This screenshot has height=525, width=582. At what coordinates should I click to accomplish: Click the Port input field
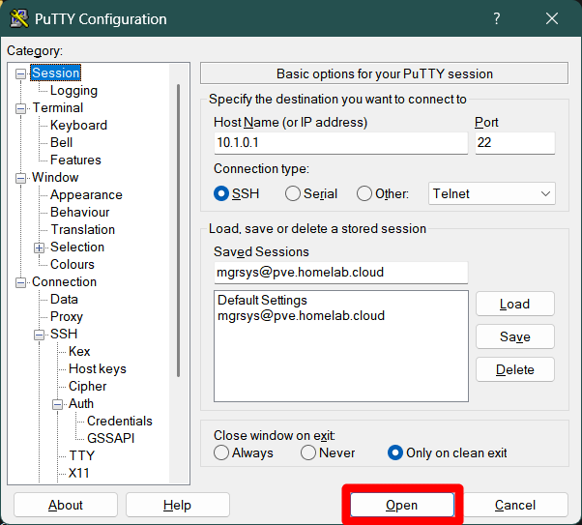click(x=515, y=142)
